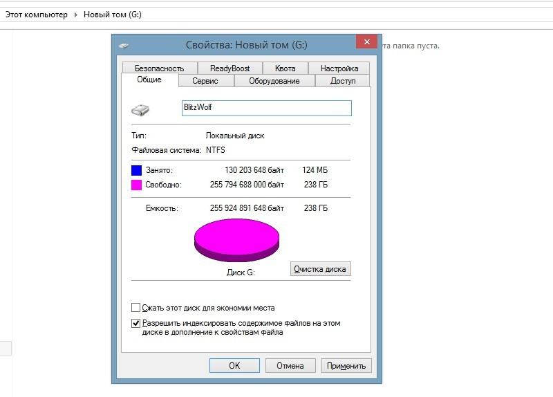Click the hard disk icon beside the label field

point(140,110)
